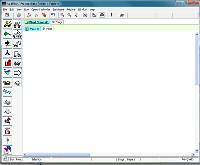Toggle the highlighted faucet toolbar button

(x=102, y=15)
